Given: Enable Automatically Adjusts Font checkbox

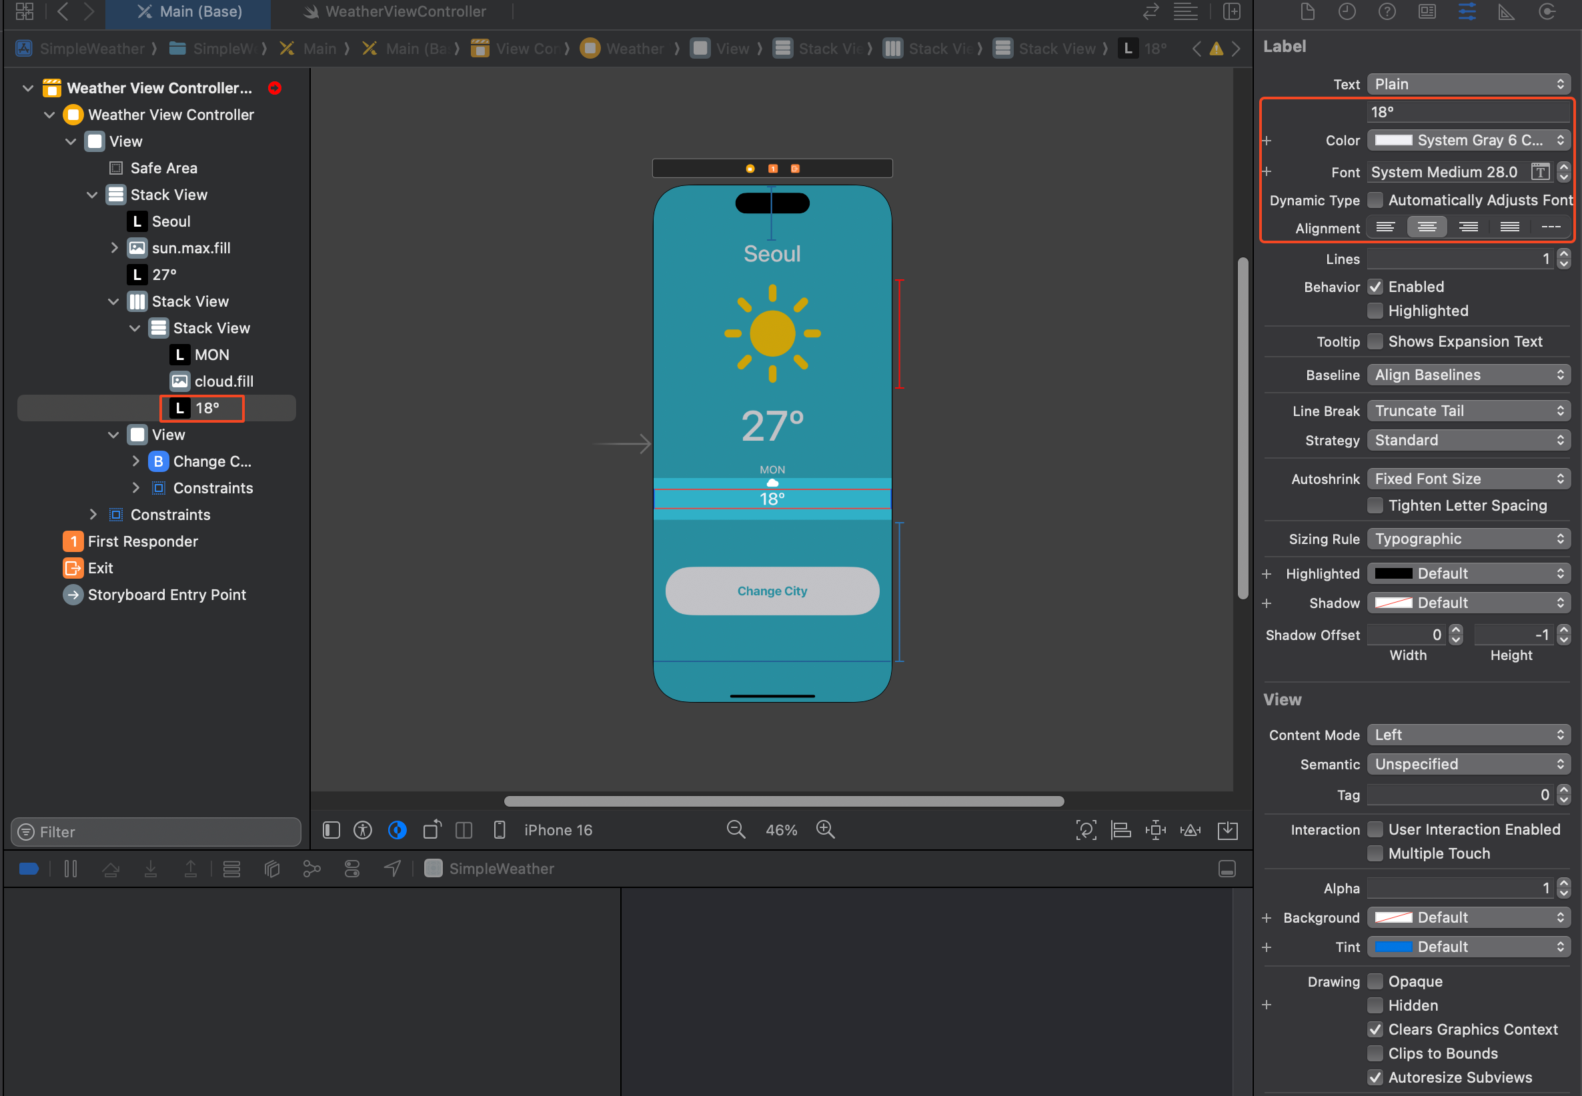Looking at the screenshot, I should [x=1375, y=200].
